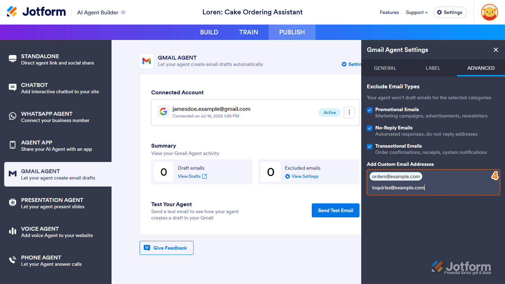Click the jamesdoe.example@gmail.com account text
This screenshot has height=284, width=505.
click(211, 109)
